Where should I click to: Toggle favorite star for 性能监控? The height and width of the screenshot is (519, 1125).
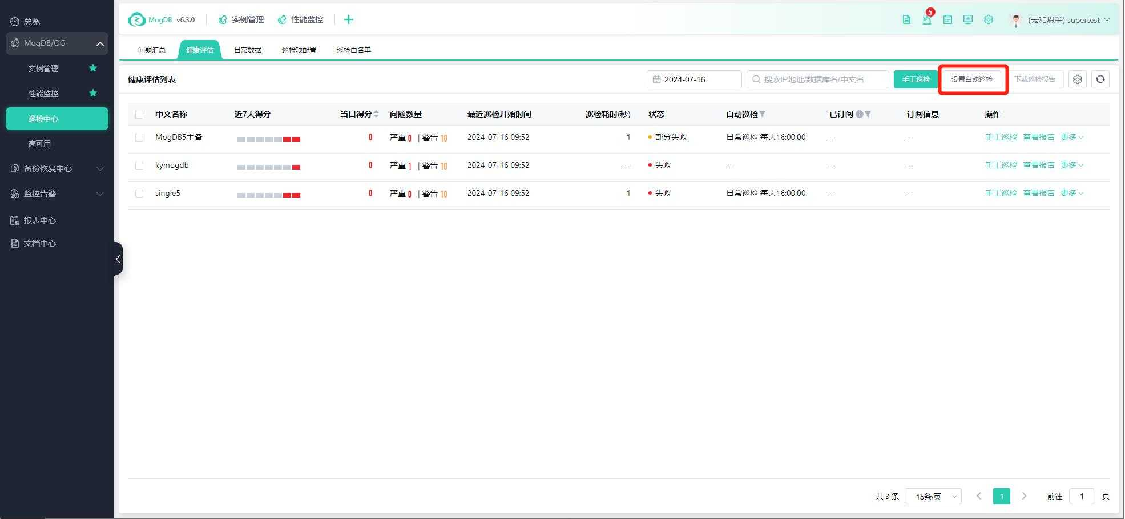pyautogui.click(x=93, y=93)
